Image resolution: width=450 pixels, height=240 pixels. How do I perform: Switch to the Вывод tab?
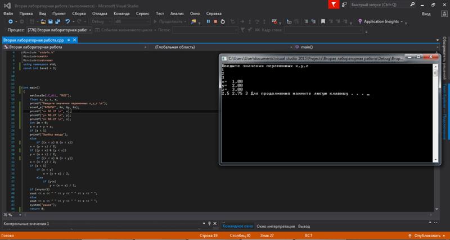(x=304, y=227)
